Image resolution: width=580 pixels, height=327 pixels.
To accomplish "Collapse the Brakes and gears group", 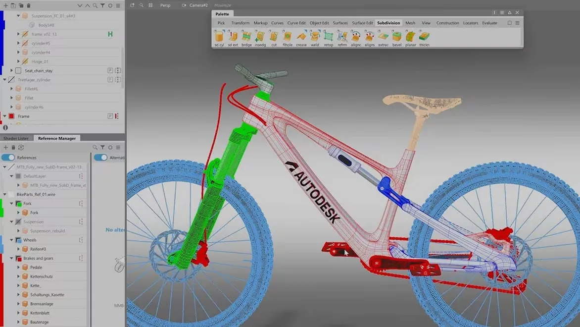I will click(x=11, y=258).
